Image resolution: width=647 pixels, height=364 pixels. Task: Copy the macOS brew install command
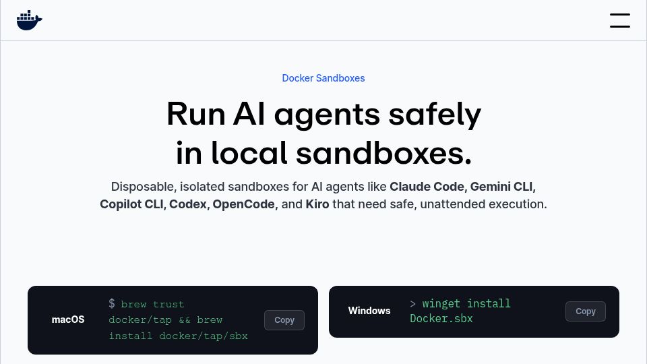click(x=284, y=320)
